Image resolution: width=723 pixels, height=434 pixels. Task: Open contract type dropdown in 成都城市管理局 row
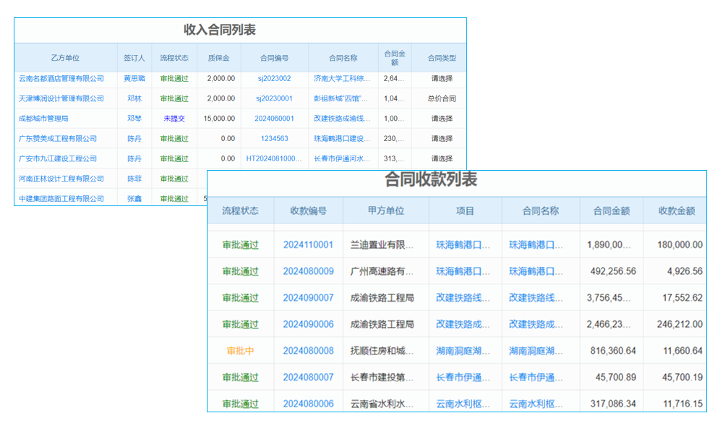click(442, 118)
